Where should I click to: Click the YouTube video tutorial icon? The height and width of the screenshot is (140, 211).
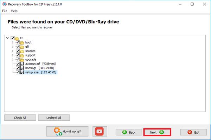[x=100, y=131]
